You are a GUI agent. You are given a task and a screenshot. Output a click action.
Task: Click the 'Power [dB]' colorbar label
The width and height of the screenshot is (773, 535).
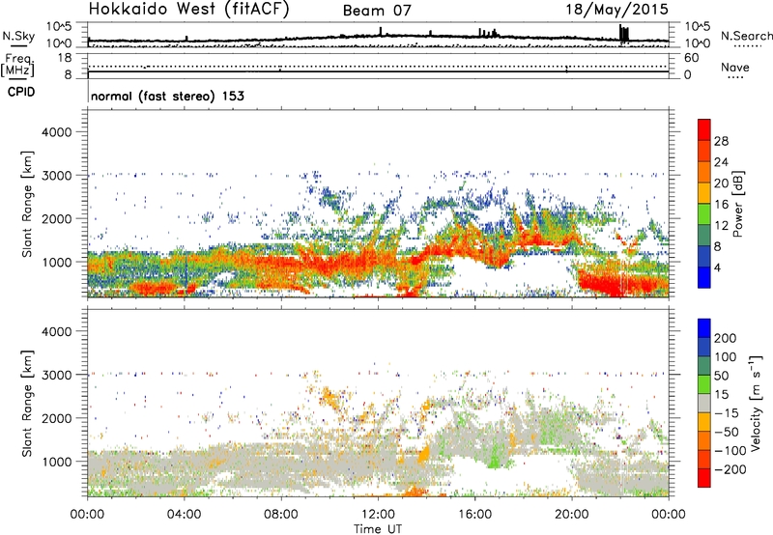737,204
